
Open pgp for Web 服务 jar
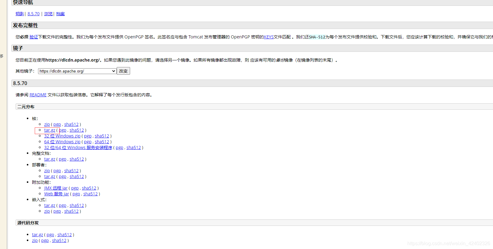point(76,194)
